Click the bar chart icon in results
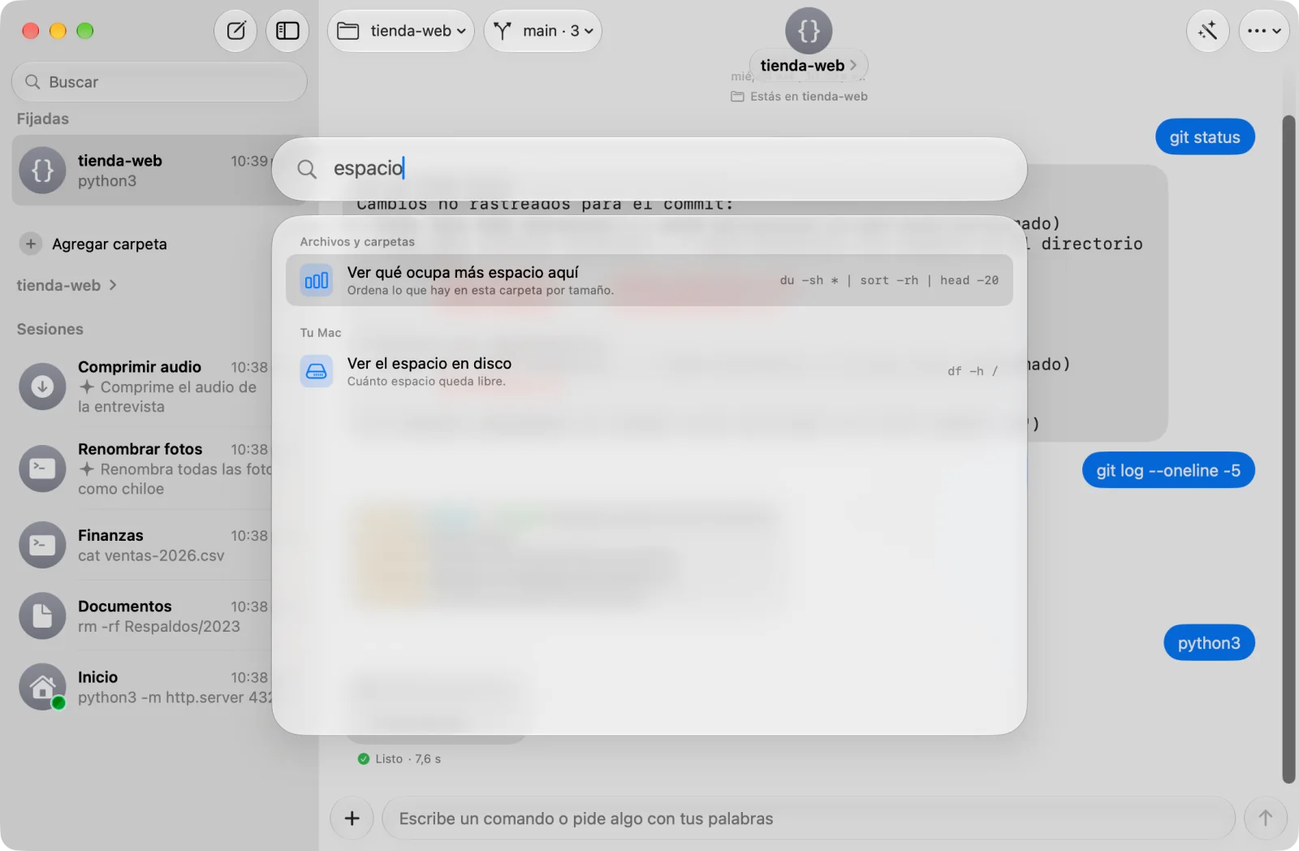The height and width of the screenshot is (851, 1299). point(317,280)
